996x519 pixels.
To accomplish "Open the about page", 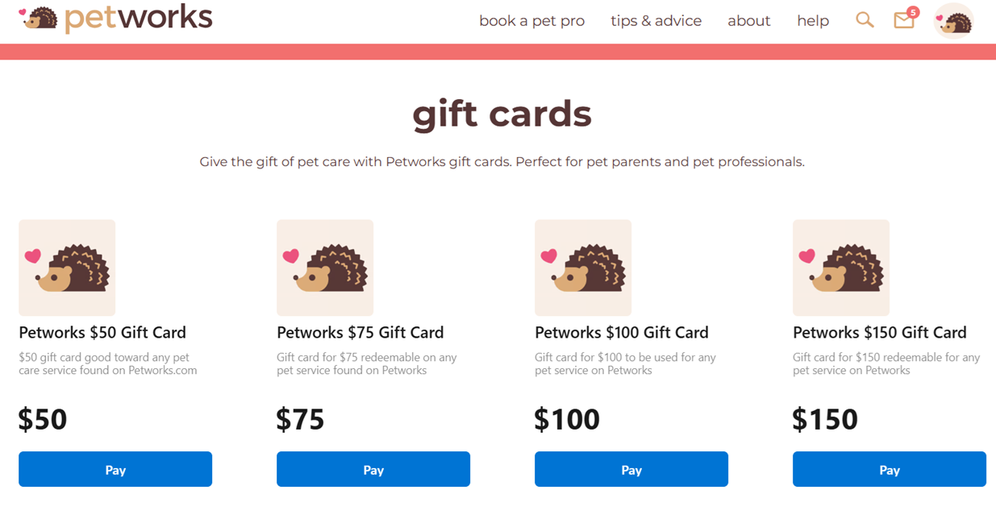I will (748, 21).
